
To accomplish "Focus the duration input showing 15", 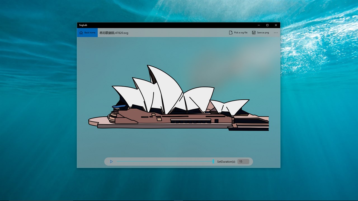I will pos(243,162).
